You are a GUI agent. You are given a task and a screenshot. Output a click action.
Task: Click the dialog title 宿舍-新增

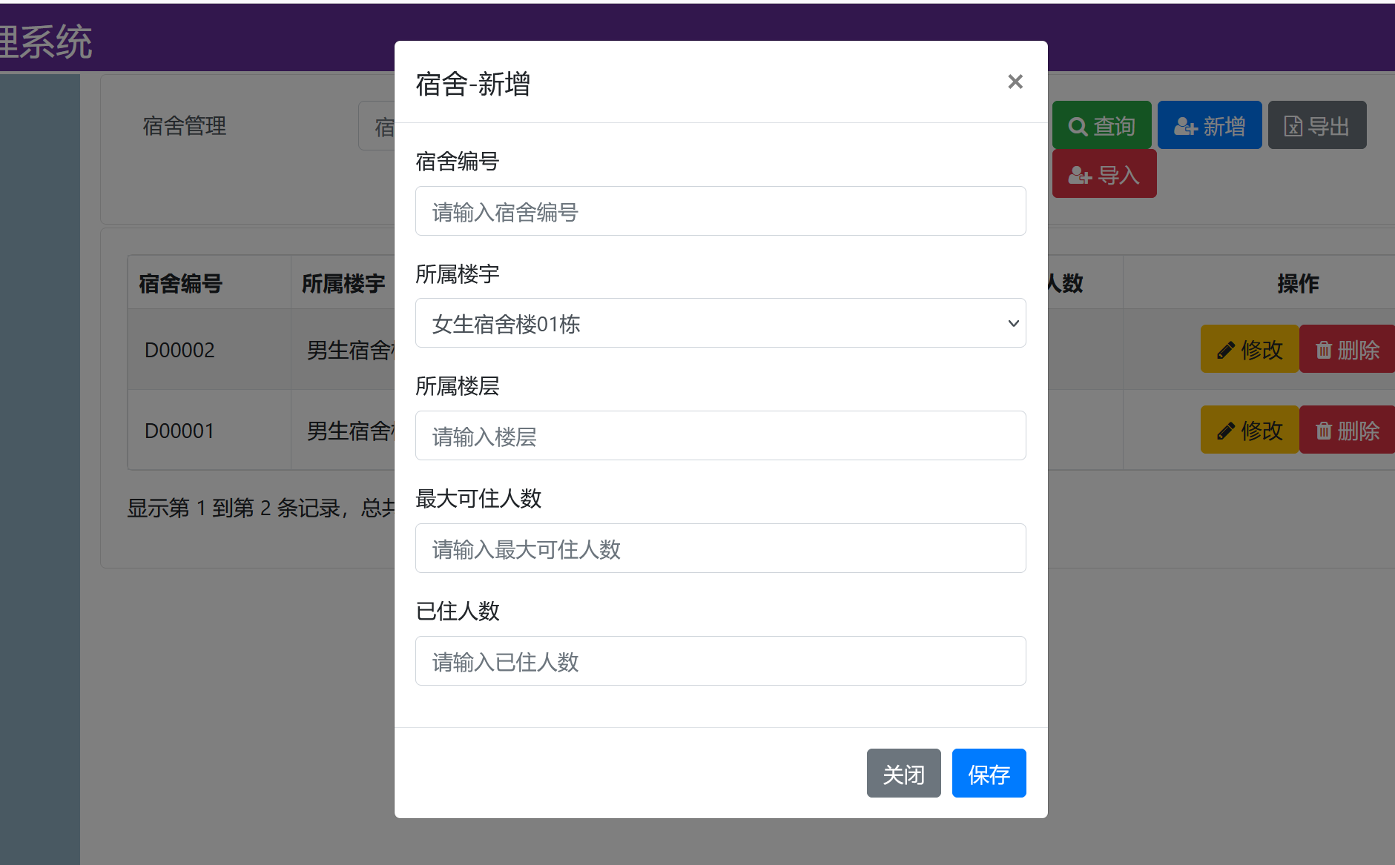click(x=473, y=84)
